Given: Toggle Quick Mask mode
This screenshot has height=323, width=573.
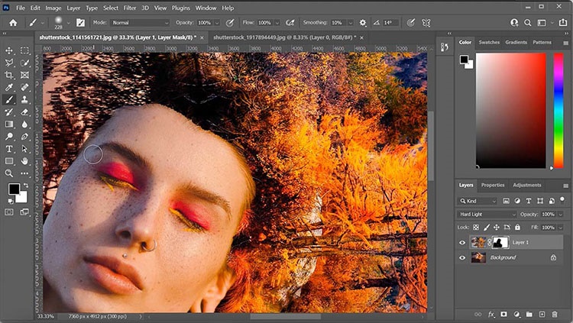Looking at the screenshot, I should [x=9, y=212].
